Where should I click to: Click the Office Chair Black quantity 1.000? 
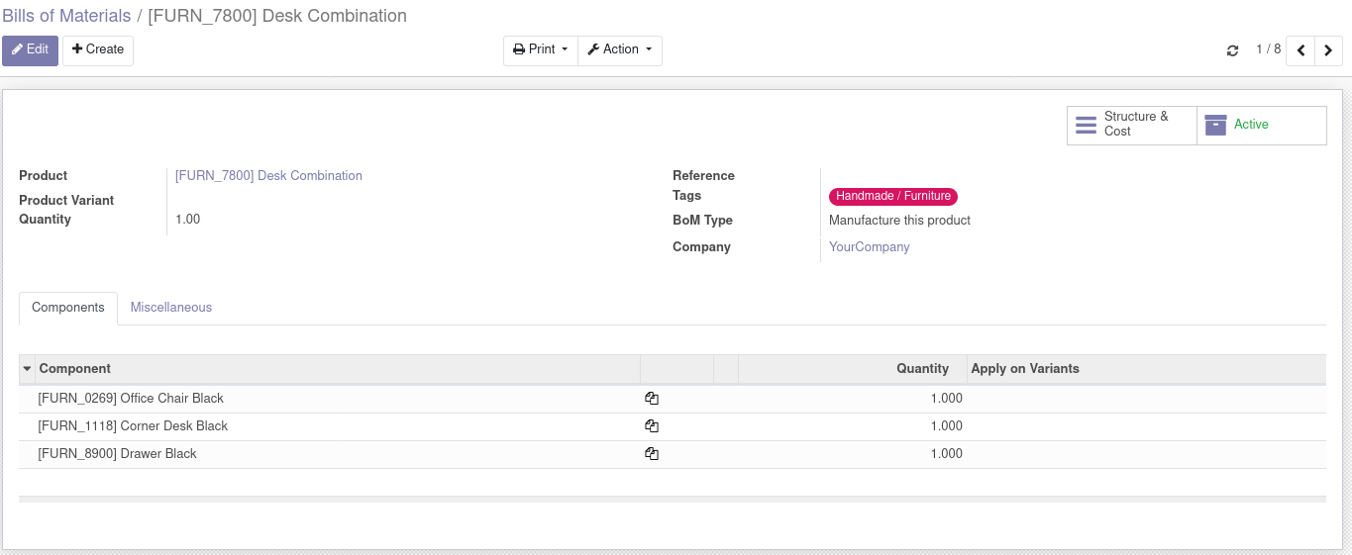pos(946,399)
